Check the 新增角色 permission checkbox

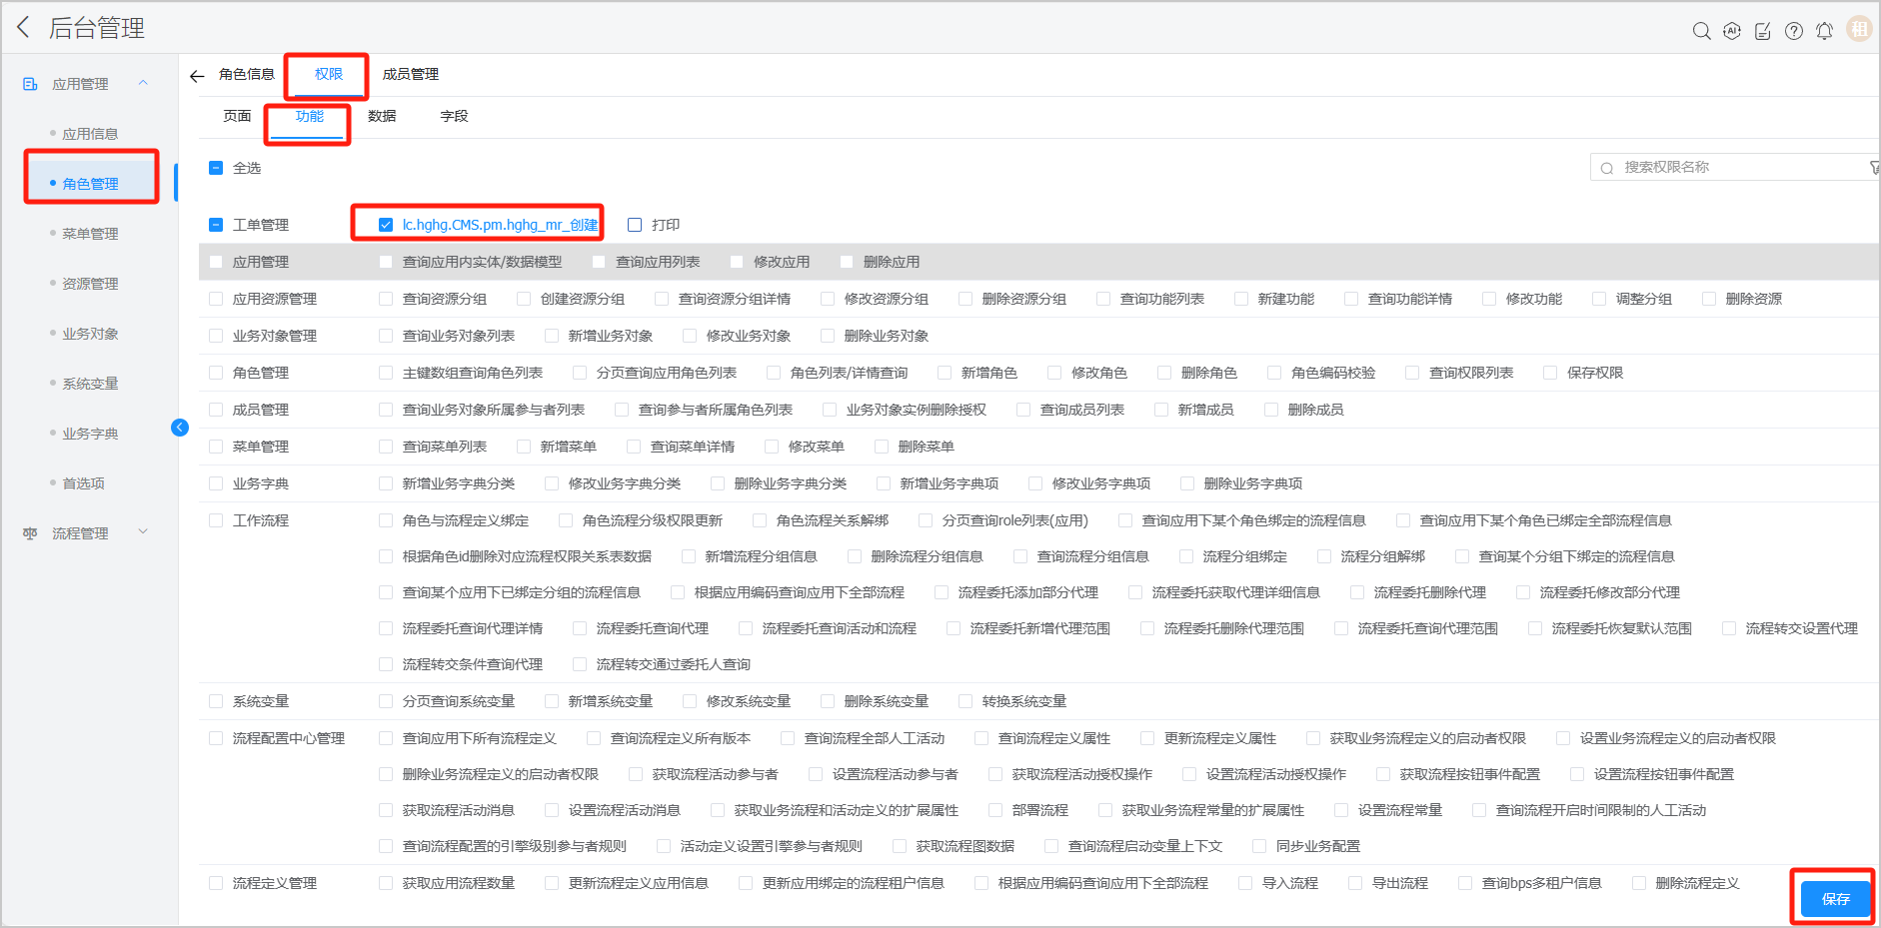(x=944, y=373)
